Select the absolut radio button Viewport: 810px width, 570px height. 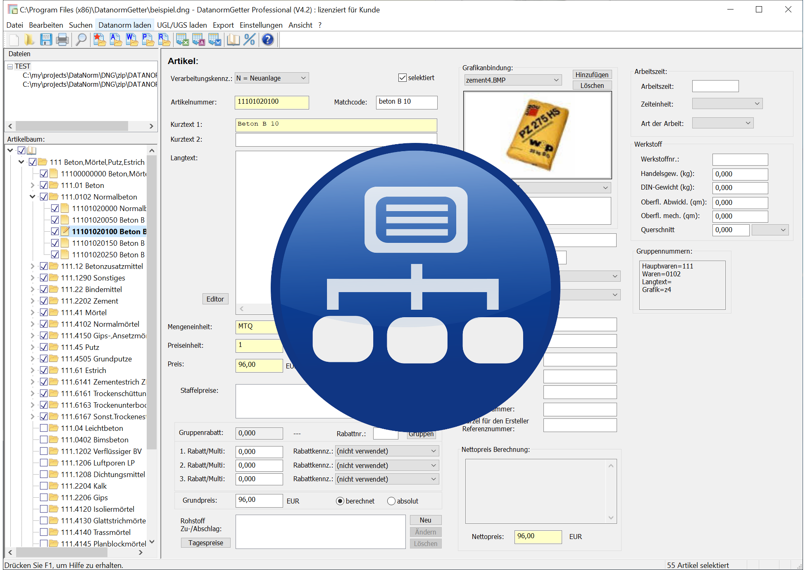391,501
